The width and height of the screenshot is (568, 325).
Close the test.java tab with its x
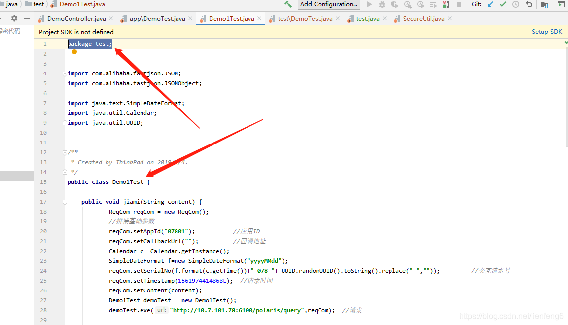(385, 18)
